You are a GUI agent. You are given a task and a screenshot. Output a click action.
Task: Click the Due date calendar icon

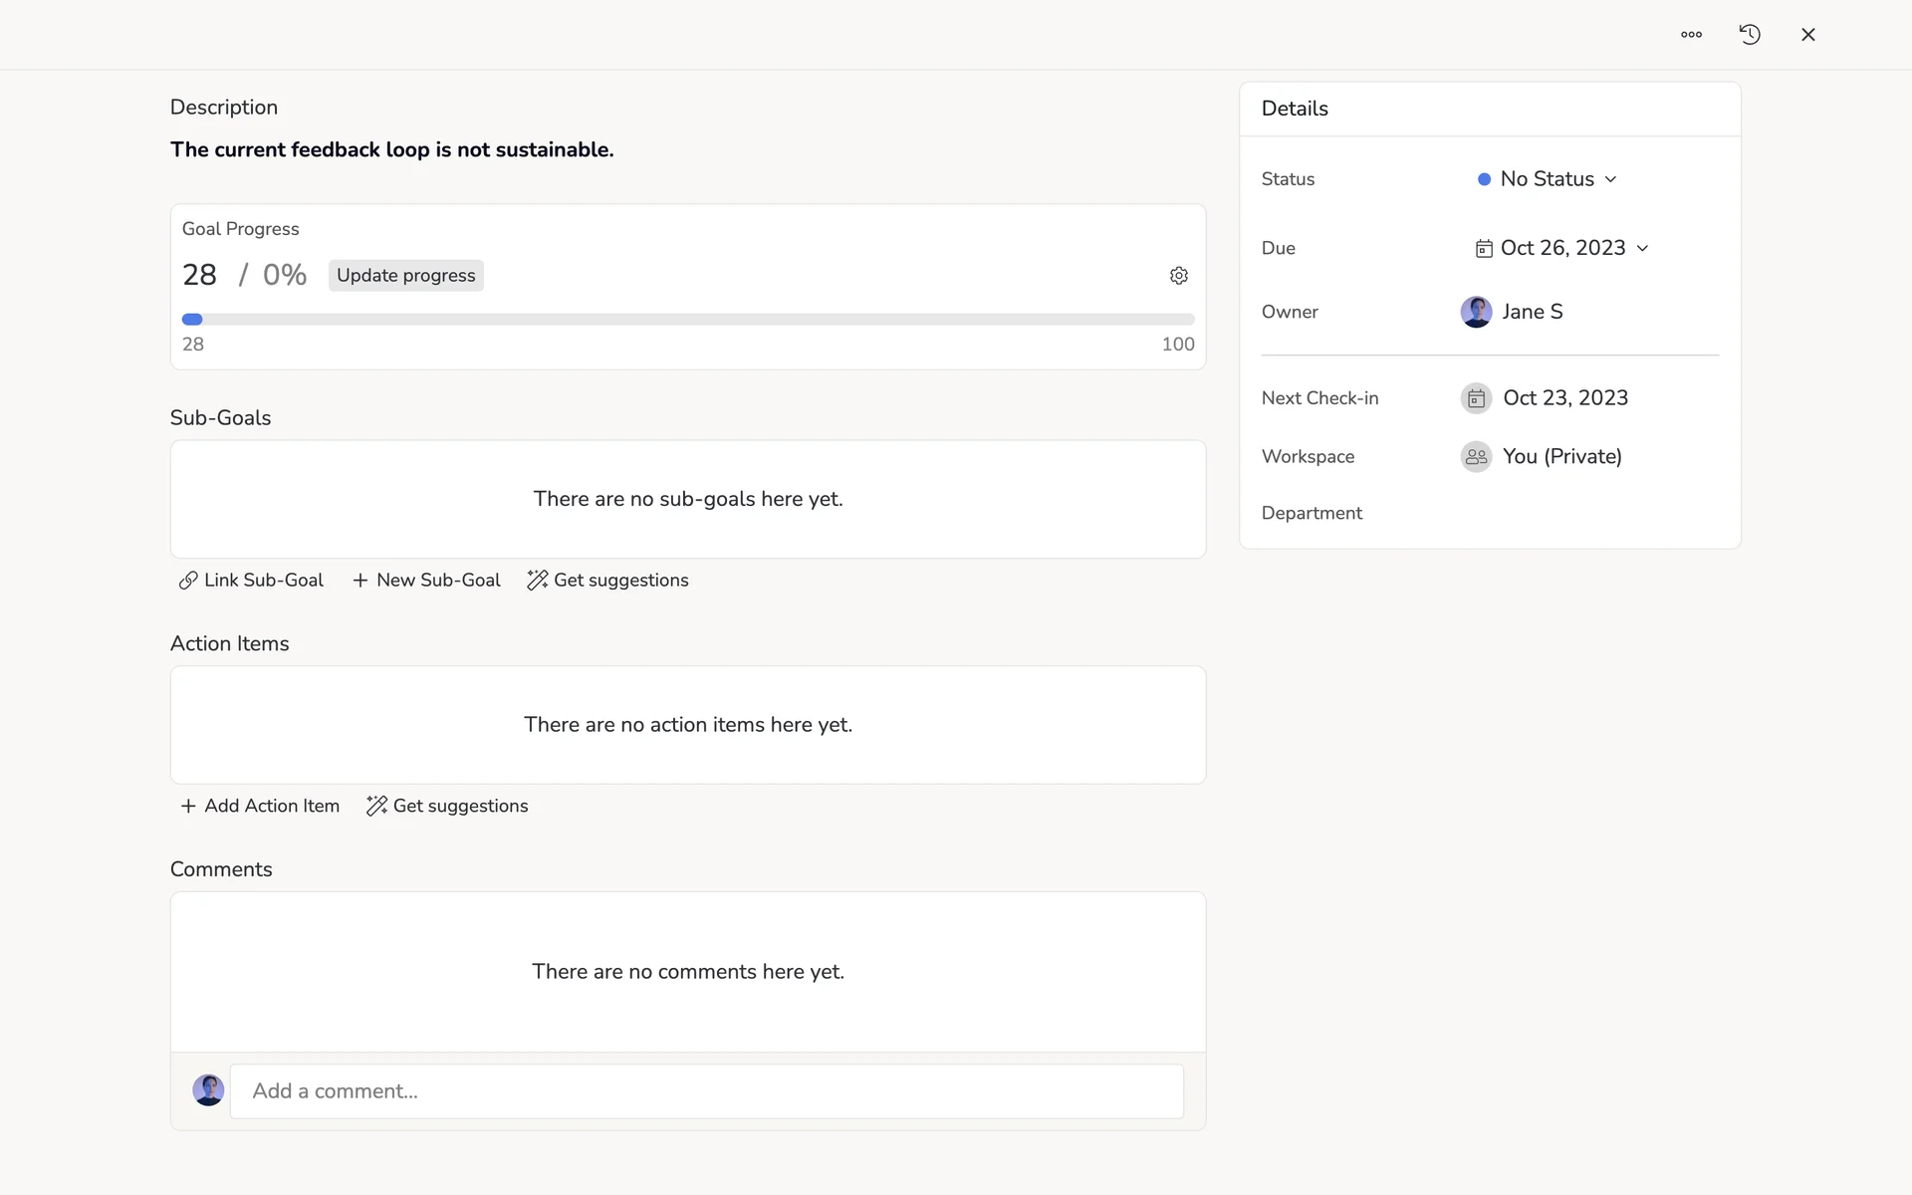click(1484, 249)
